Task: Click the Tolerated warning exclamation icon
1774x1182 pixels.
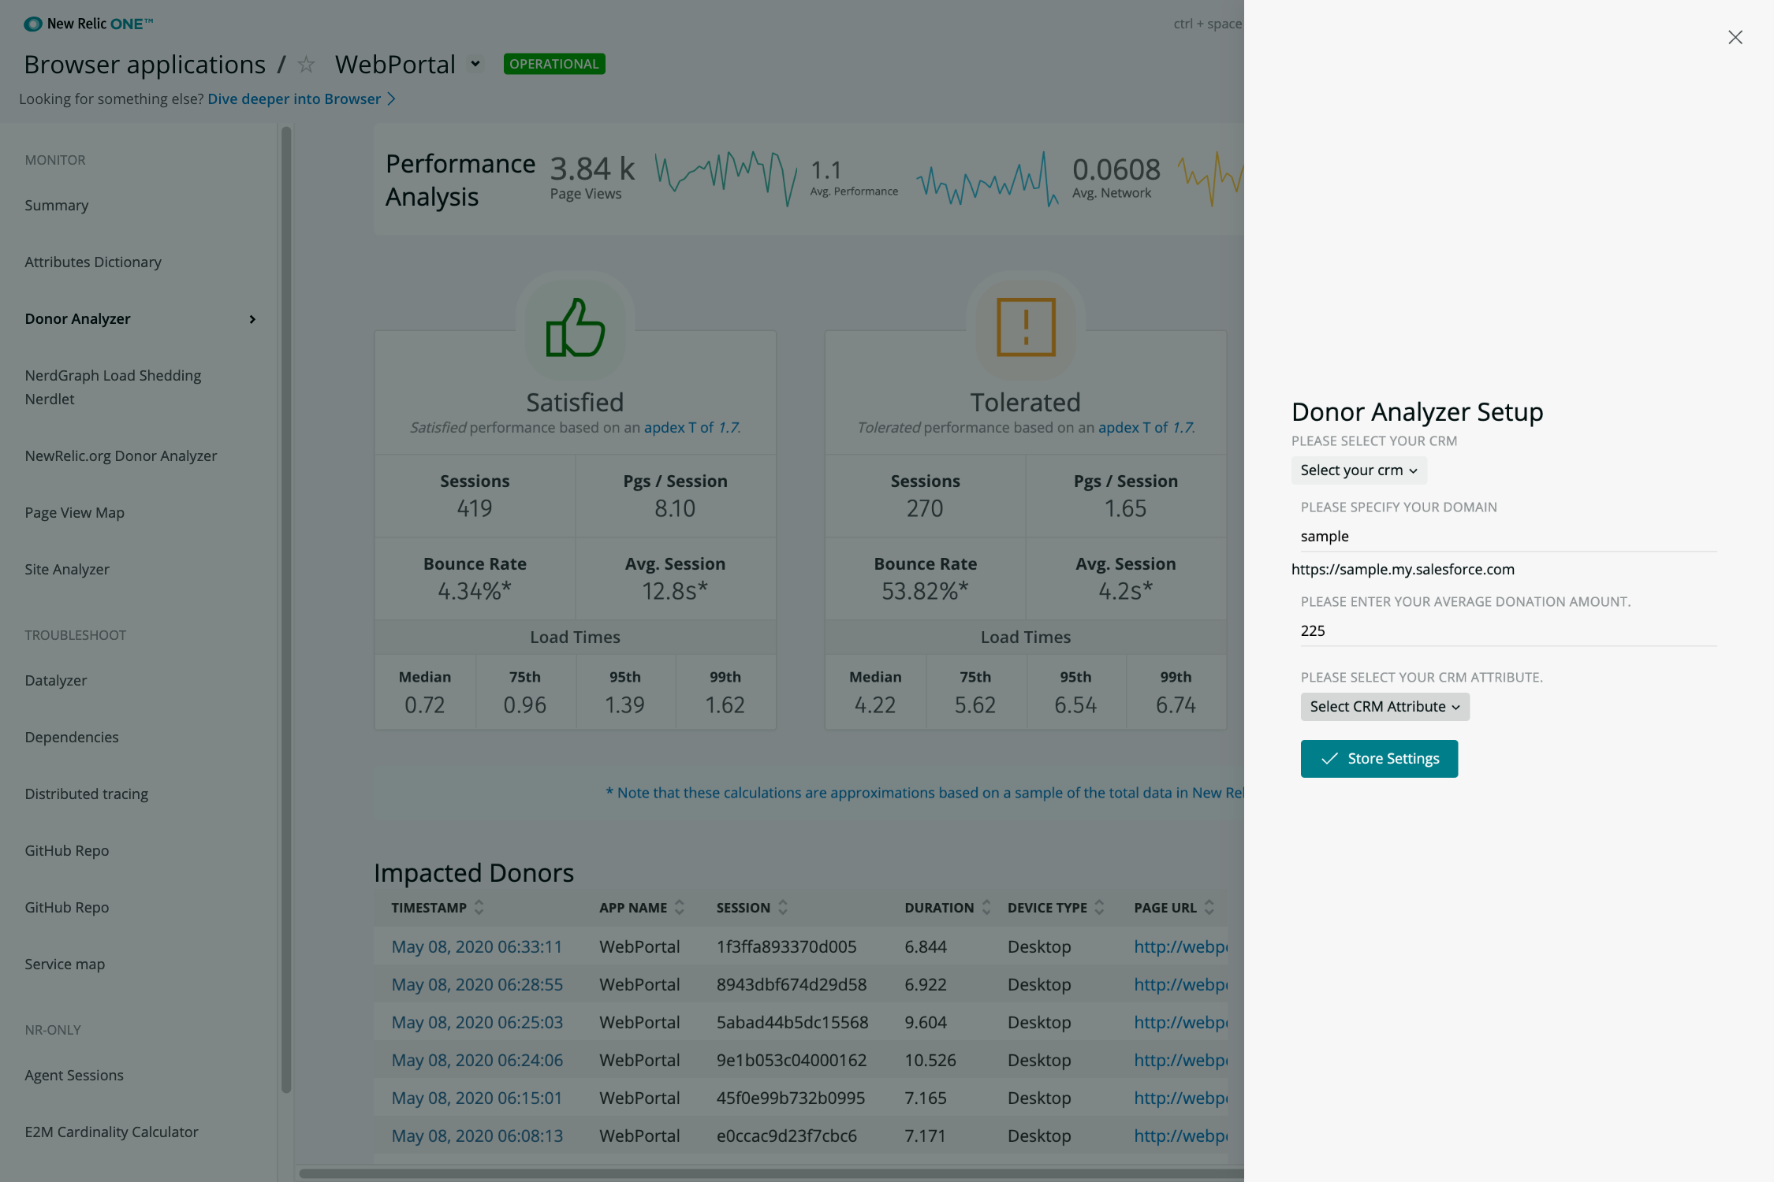Action: coord(1025,327)
